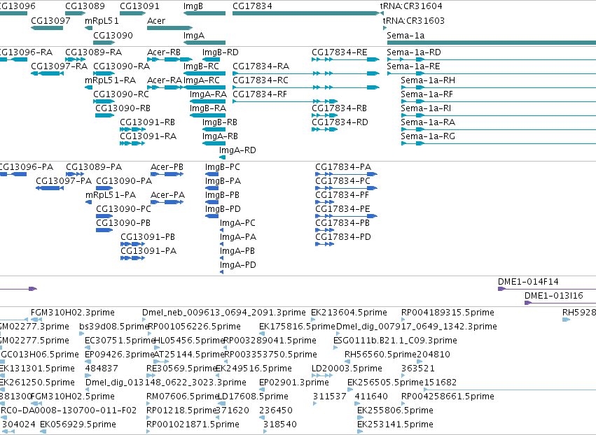This screenshot has width=596, height=435.
Task: Click the 236450 EST label
Action: (x=276, y=411)
